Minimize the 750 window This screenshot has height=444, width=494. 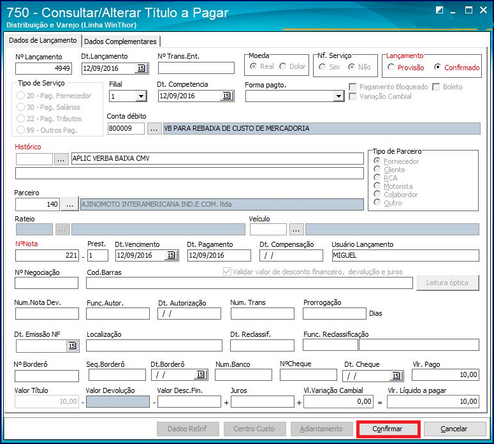click(x=453, y=11)
